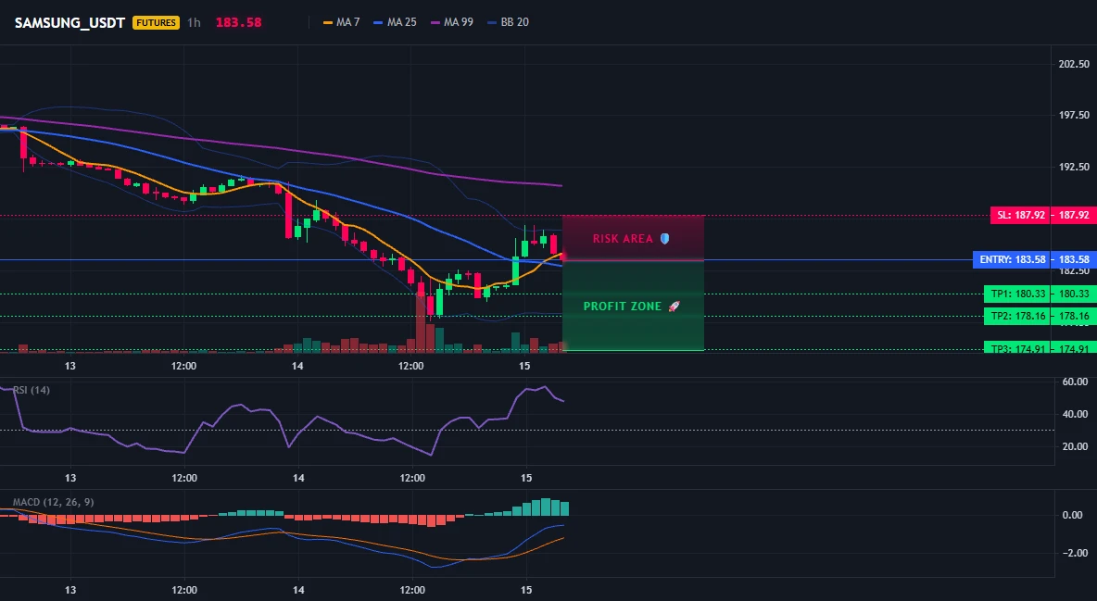This screenshot has width=1097, height=601.
Task: Click the rocket icon in profit zone
Action: 675,307
